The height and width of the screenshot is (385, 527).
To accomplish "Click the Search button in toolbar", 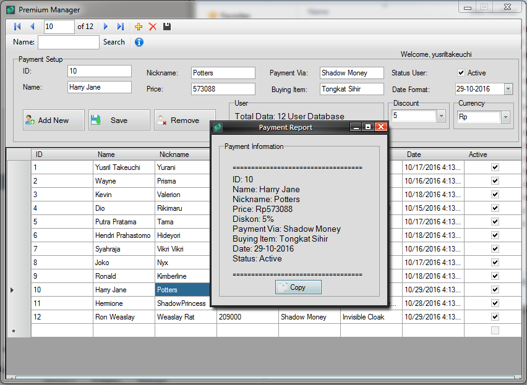I will (x=114, y=42).
